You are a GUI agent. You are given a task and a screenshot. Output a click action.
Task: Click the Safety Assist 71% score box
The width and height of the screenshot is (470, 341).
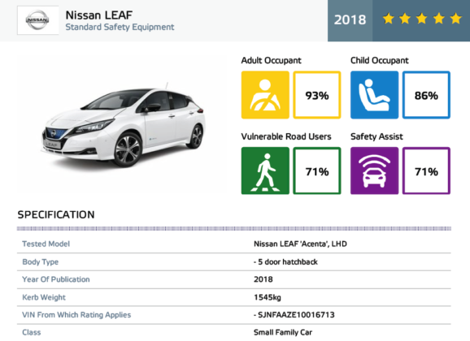coord(426,170)
